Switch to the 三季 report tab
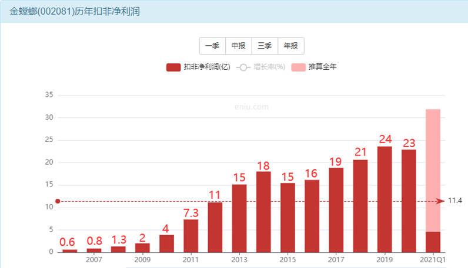Image resolution: width=468 pixels, height=268 pixels. click(x=265, y=46)
